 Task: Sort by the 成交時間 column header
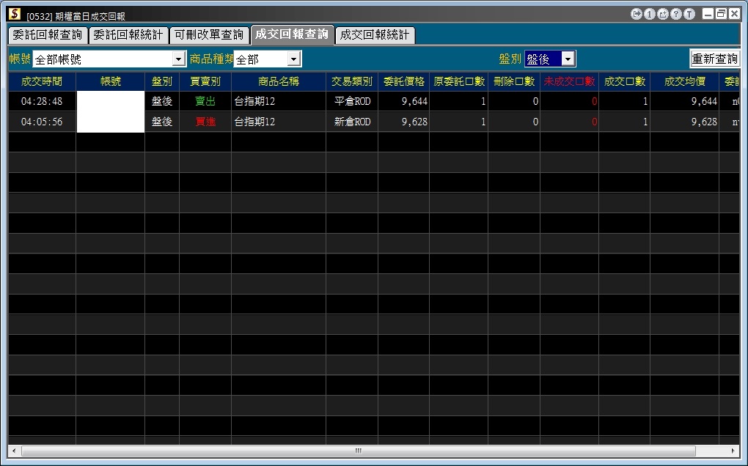point(42,81)
